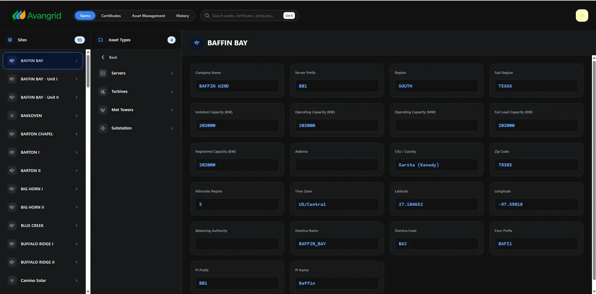Click the BARTON CHAPEL wind icon
Image resolution: width=596 pixels, height=294 pixels.
coord(12,134)
